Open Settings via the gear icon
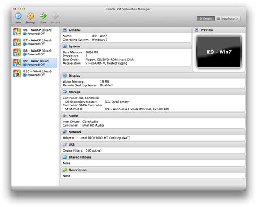This screenshot has height=207, width=257. (30, 16)
